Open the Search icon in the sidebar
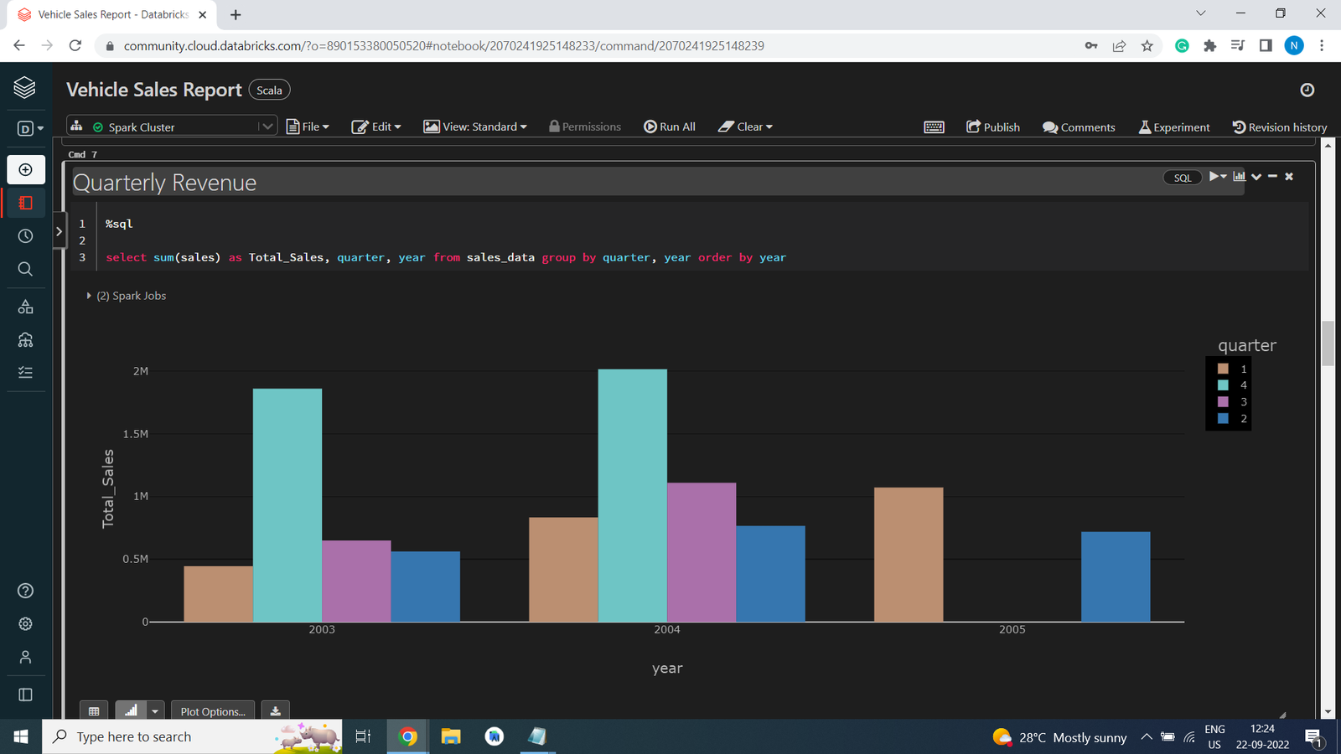Viewport: 1341px width, 754px height. tap(25, 269)
